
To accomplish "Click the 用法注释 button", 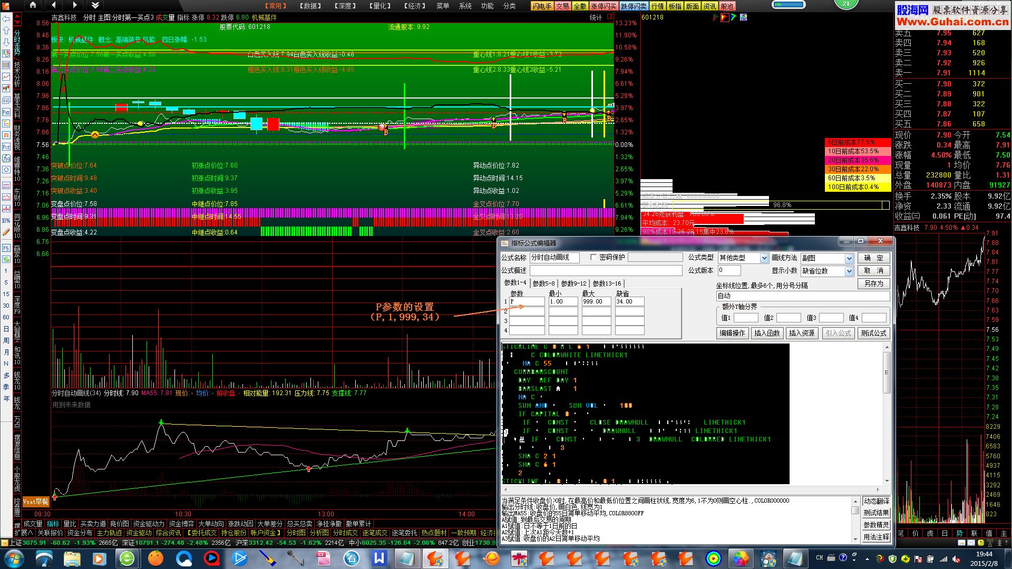I will [876, 537].
